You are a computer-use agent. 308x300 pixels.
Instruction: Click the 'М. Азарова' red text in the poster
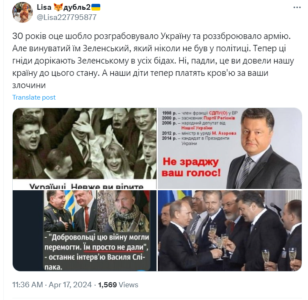[x=224, y=133]
